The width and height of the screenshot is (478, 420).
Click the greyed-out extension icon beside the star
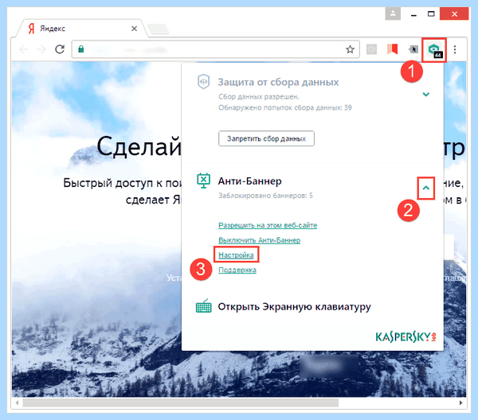[x=371, y=49]
